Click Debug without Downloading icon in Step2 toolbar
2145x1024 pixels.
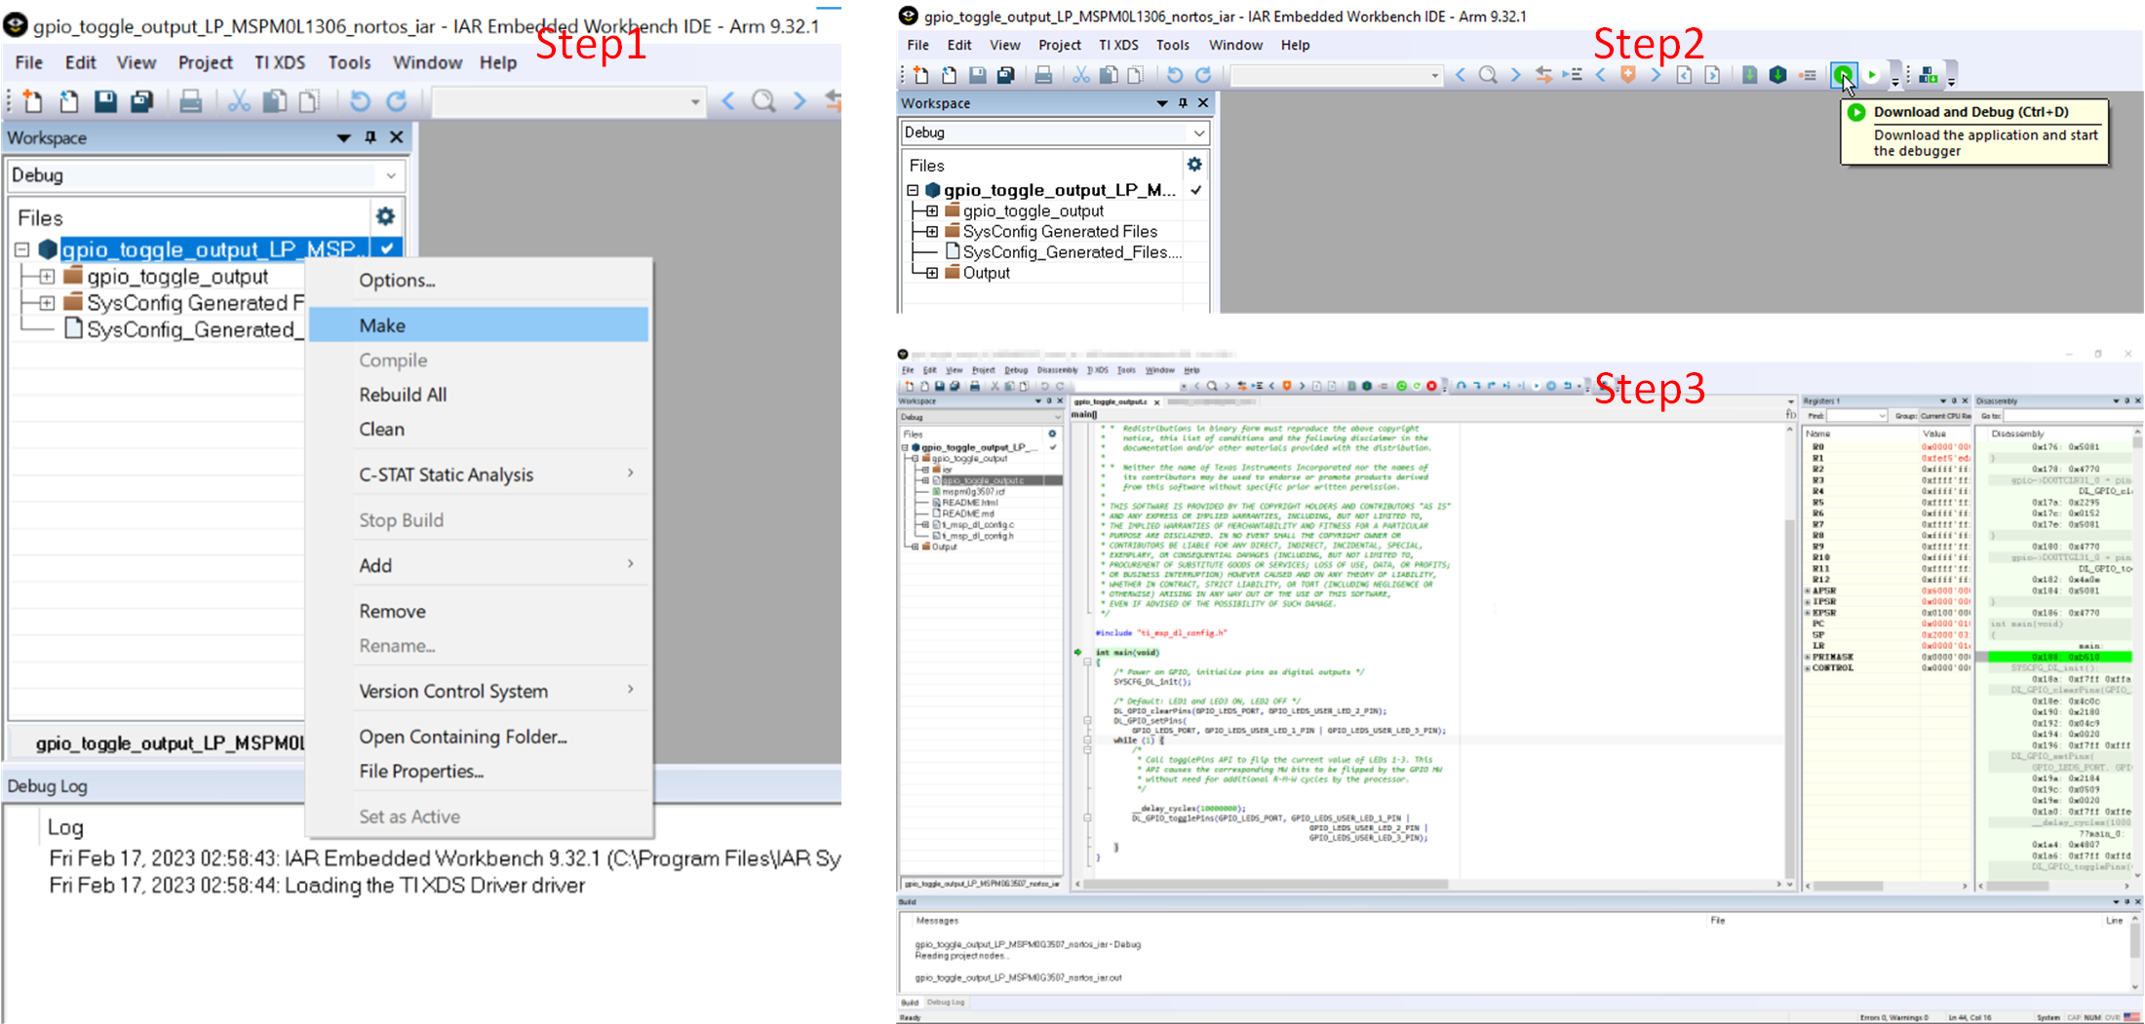coord(1872,74)
